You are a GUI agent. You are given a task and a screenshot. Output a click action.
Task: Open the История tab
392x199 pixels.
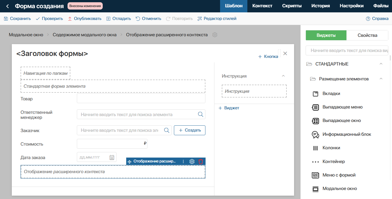321,6
